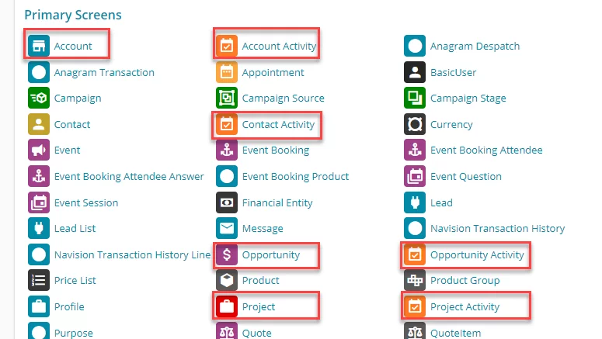Click the Product Group blocks icon
The image size is (602, 339).
click(x=415, y=280)
